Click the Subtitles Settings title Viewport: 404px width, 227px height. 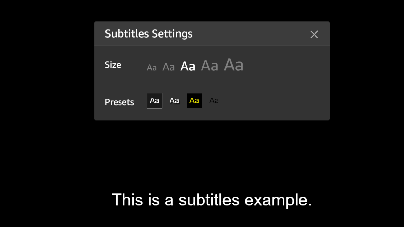click(x=149, y=34)
